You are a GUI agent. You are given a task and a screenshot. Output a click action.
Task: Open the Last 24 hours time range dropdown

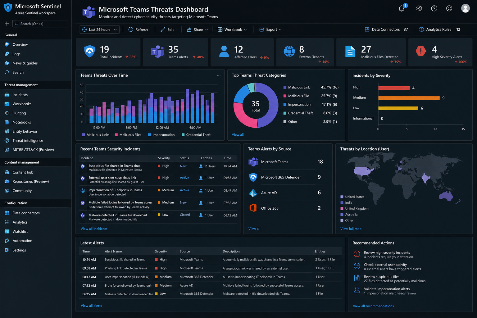[100, 30]
